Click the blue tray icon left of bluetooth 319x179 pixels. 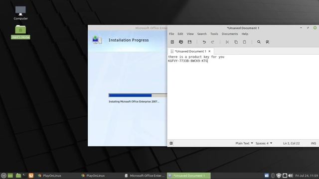[267, 176]
